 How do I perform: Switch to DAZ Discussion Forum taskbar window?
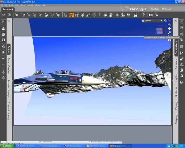coord(74,146)
